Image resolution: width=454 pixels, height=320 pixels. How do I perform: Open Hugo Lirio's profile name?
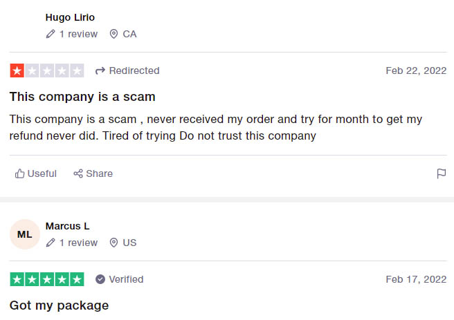pos(70,17)
